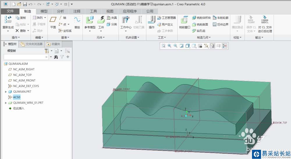The image size is (291, 159).
Task: Toggle the annotation display icon
Action: [x=212, y=46]
